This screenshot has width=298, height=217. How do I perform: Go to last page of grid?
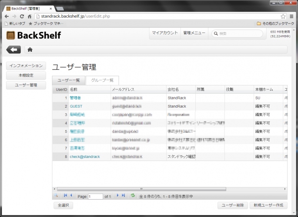pyautogui.click(x=123, y=195)
